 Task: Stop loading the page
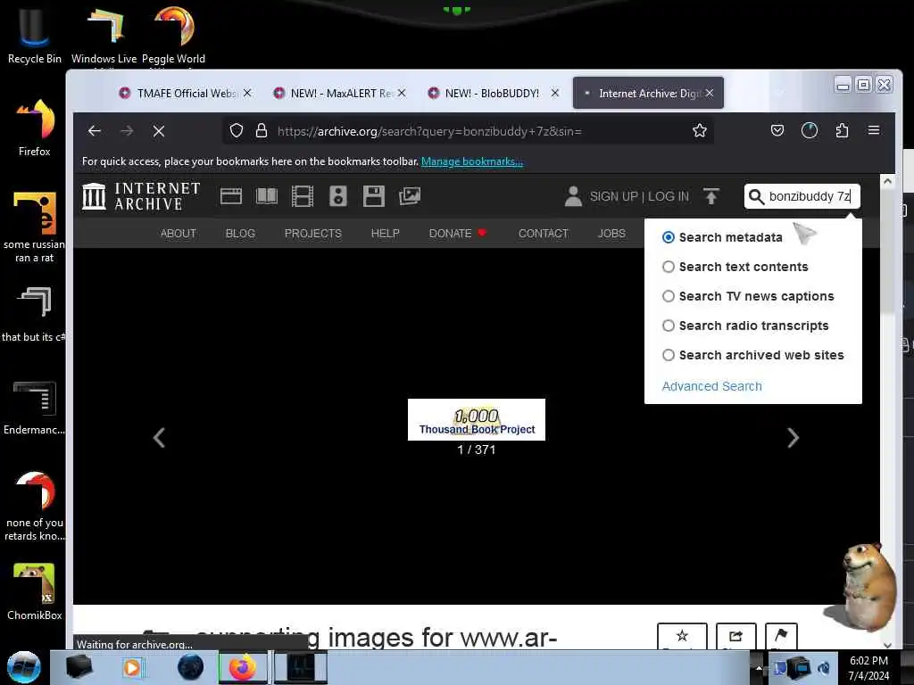point(159,131)
